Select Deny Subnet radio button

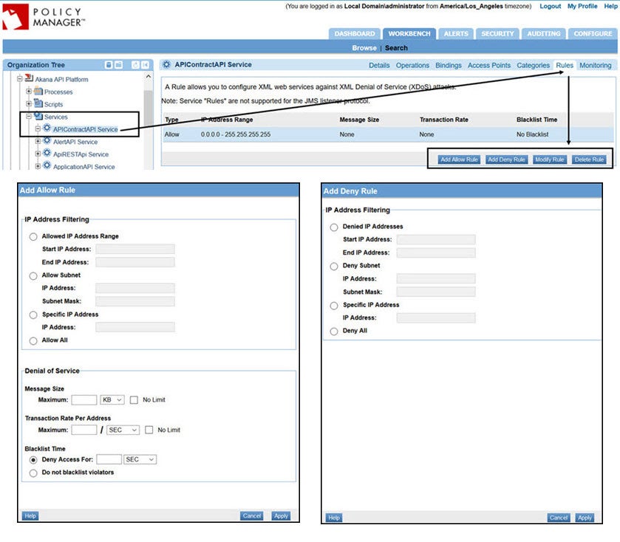click(334, 267)
